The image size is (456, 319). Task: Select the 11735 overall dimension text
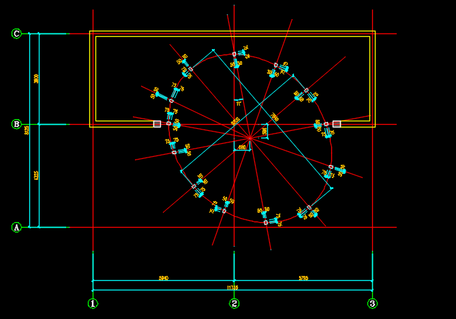[x=232, y=288]
